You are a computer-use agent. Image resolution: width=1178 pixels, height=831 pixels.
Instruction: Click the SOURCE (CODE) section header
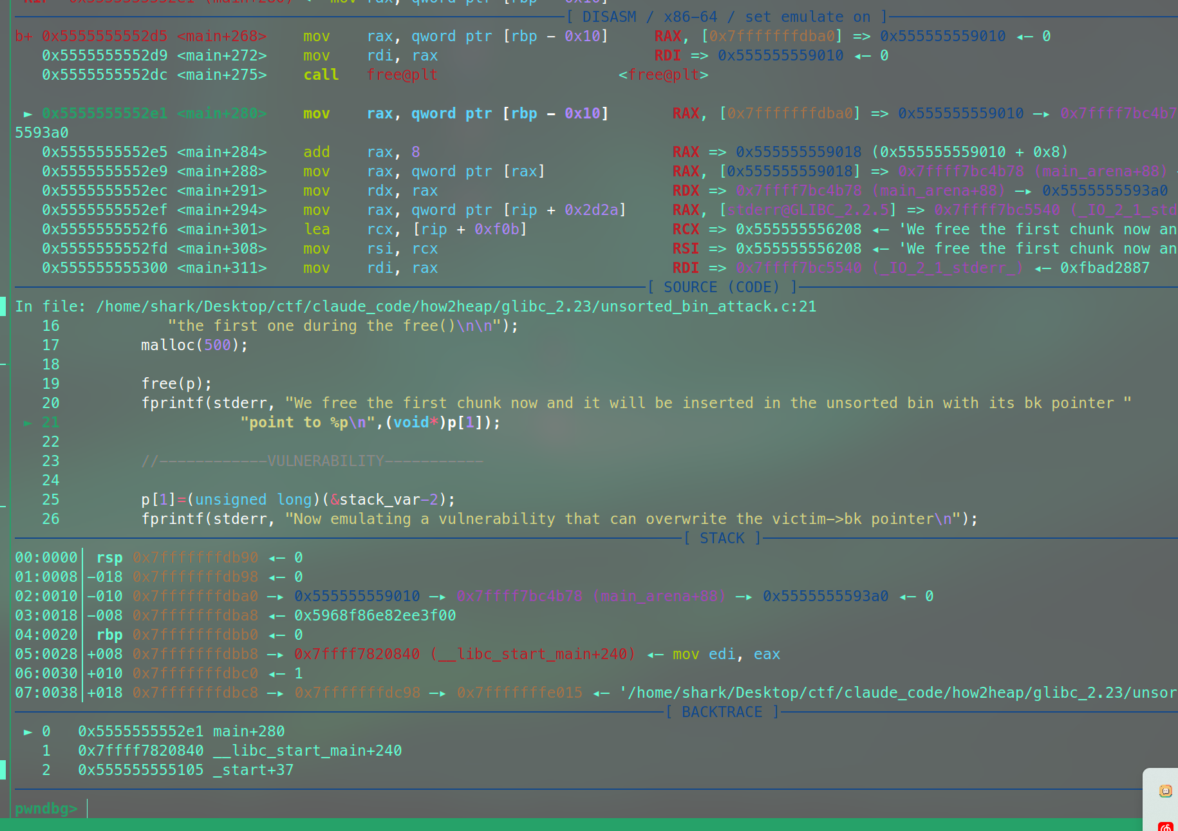pyautogui.click(x=722, y=287)
